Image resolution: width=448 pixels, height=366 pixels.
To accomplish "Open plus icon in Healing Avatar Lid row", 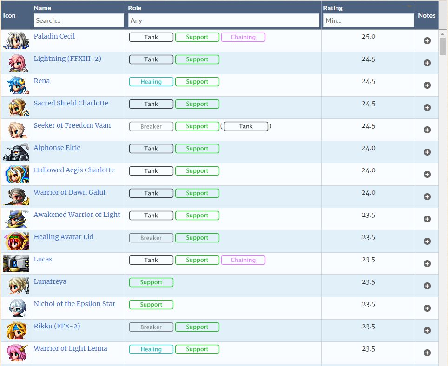I will coord(427,241).
